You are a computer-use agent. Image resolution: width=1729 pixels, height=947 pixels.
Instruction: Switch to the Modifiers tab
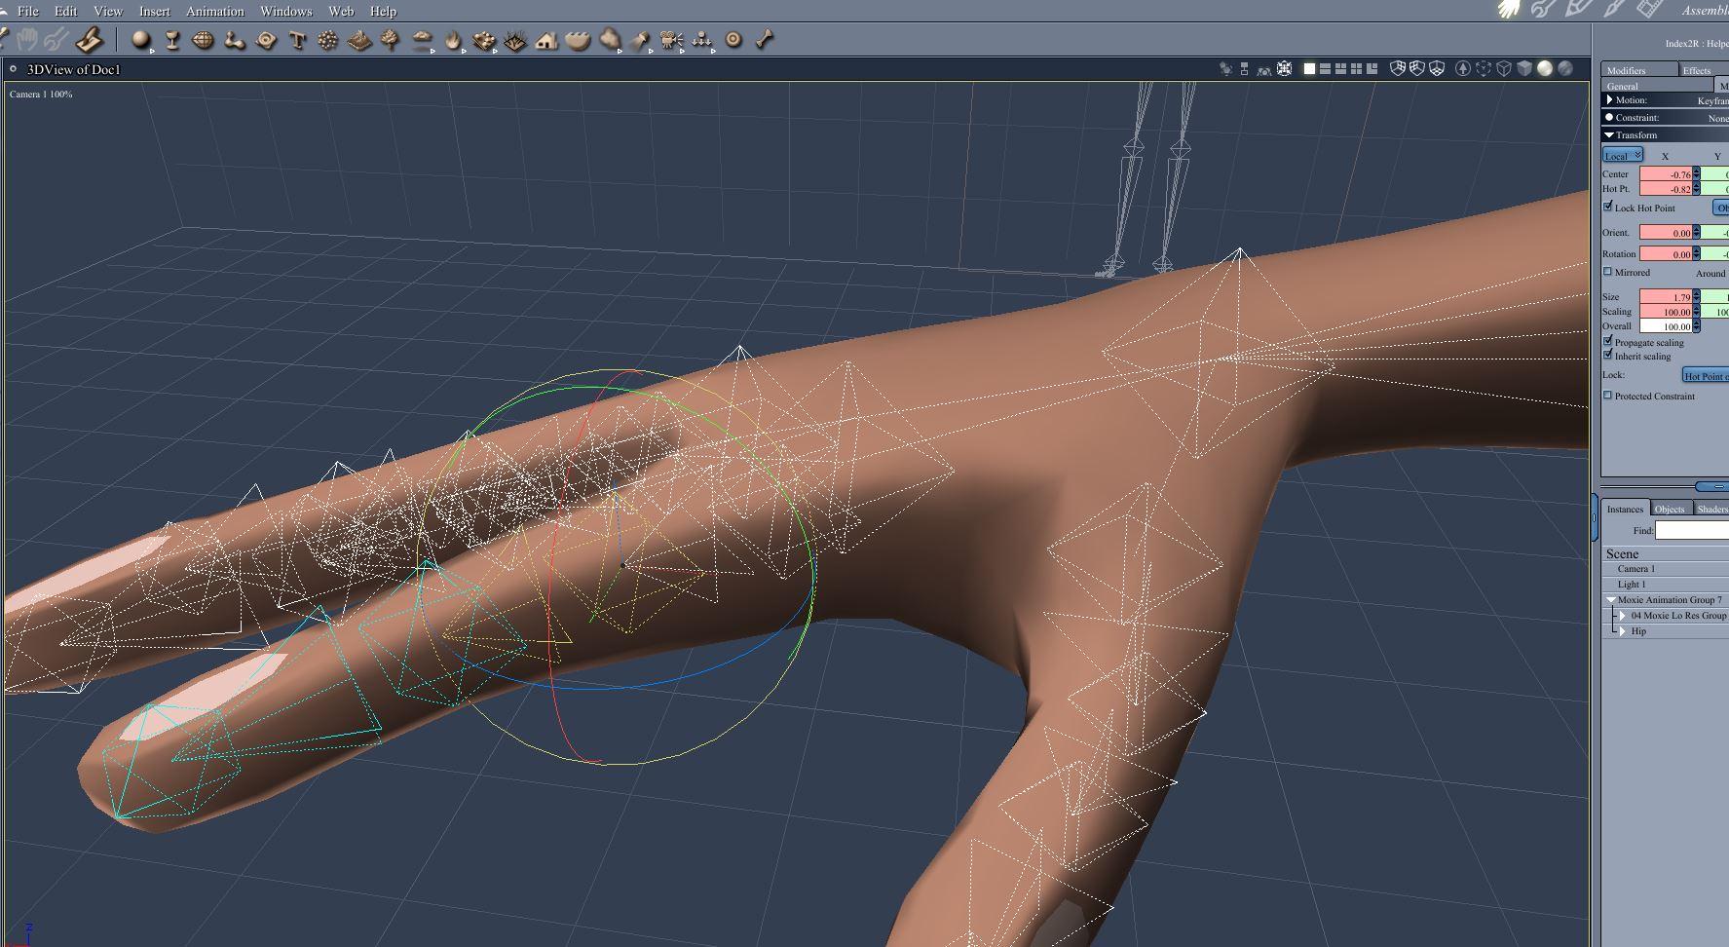(1640, 70)
